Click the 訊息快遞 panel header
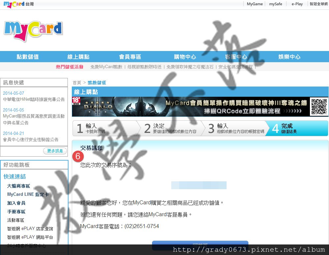The height and width of the screenshot is (255, 329). (34, 83)
